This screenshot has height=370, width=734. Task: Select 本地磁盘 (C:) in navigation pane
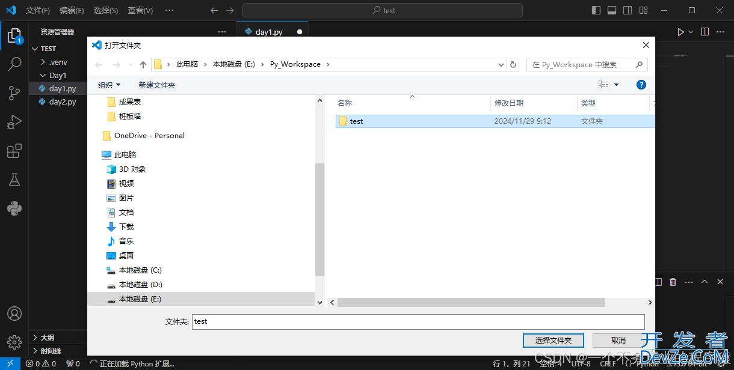pos(140,270)
